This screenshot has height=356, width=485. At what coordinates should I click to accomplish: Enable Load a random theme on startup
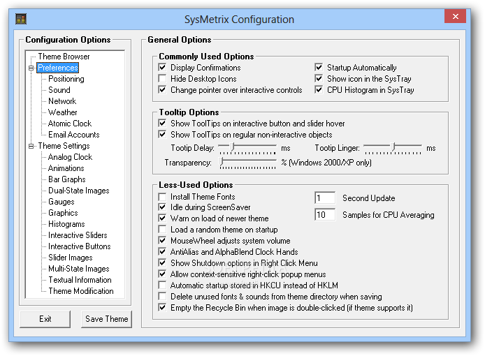(162, 229)
